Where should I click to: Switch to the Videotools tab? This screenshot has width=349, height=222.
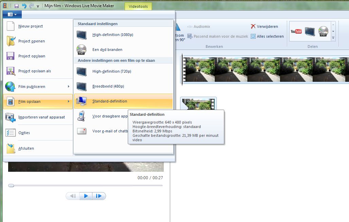pos(138,6)
